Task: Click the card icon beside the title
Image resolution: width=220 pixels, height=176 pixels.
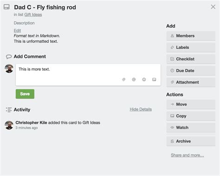Action: coord(6,7)
